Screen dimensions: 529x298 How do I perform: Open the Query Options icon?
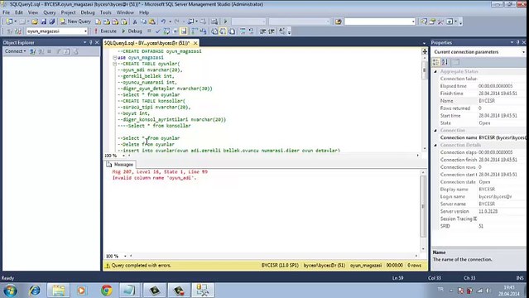(176, 31)
